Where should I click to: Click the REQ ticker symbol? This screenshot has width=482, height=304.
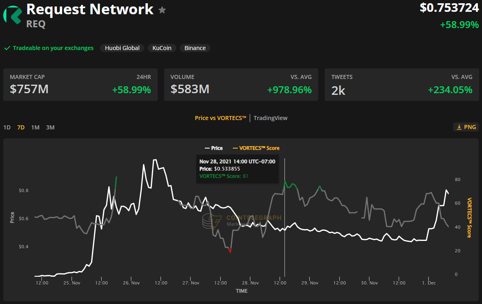(x=36, y=24)
